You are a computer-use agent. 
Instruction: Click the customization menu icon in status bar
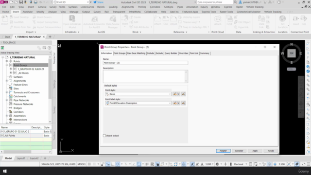point(308,164)
